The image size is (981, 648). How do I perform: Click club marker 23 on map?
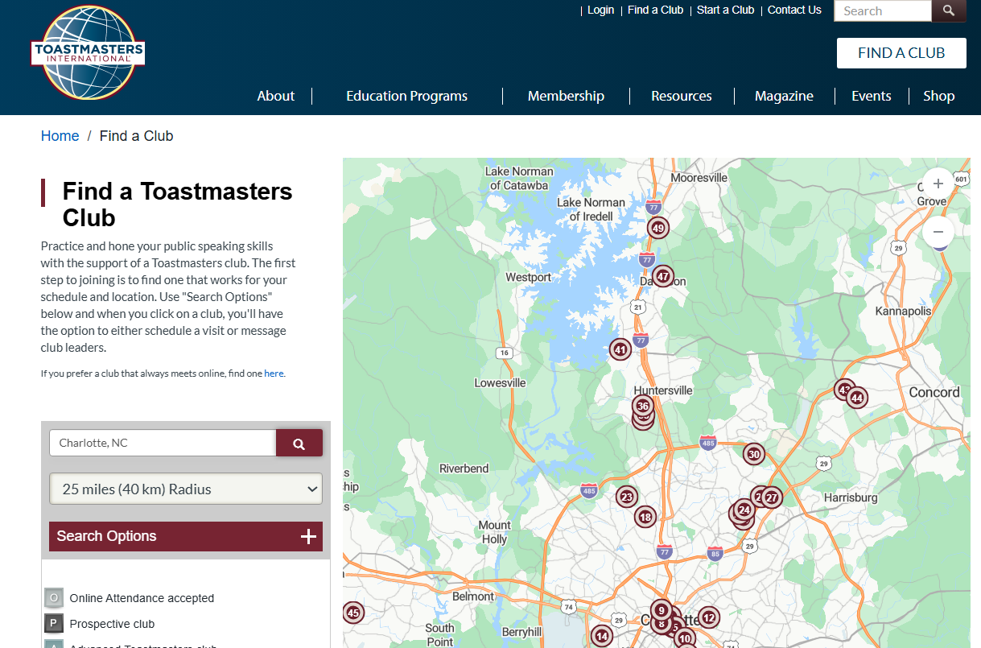click(x=627, y=497)
